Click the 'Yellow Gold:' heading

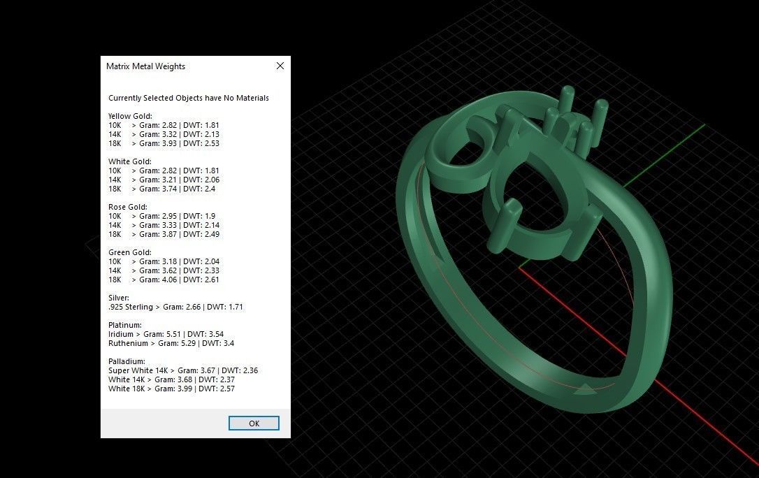tap(130, 116)
